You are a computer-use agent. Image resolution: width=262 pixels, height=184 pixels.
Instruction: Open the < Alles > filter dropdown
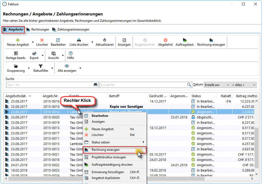tap(244, 85)
